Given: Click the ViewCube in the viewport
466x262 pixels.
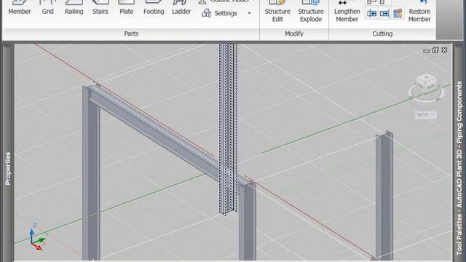Looking at the screenshot, I should point(426,88).
